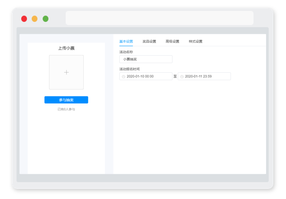Click the green maximize dot

coord(45,19)
